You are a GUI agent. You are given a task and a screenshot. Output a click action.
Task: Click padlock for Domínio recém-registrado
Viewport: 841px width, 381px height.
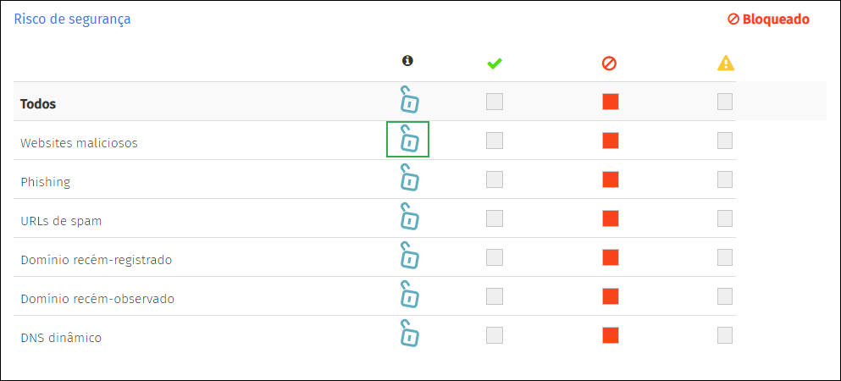tap(409, 256)
